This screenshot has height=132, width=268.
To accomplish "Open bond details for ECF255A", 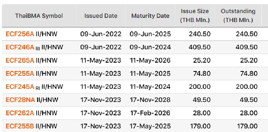I will 20,74.
